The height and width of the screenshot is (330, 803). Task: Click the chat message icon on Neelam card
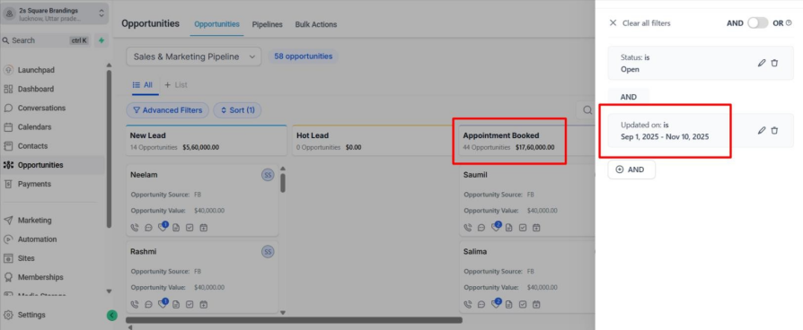point(148,228)
